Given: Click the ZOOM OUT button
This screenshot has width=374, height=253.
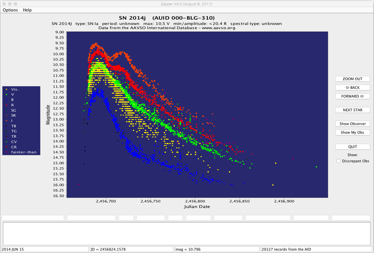Looking at the screenshot, I should [352, 79].
